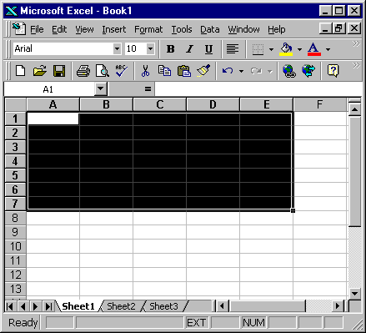366x333 pixels.
Task: Open the Help menu
Action: (277, 29)
